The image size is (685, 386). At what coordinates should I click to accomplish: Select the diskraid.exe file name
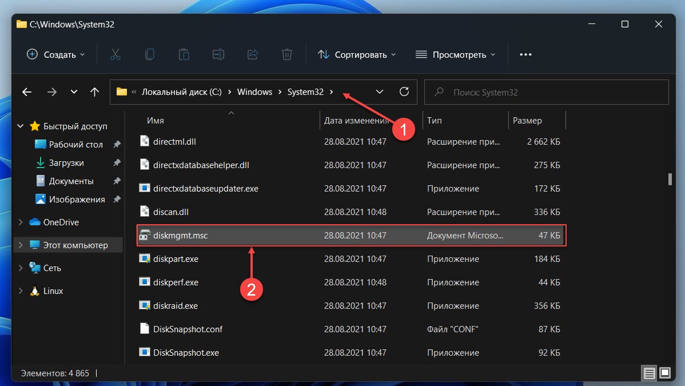tap(175, 305)
